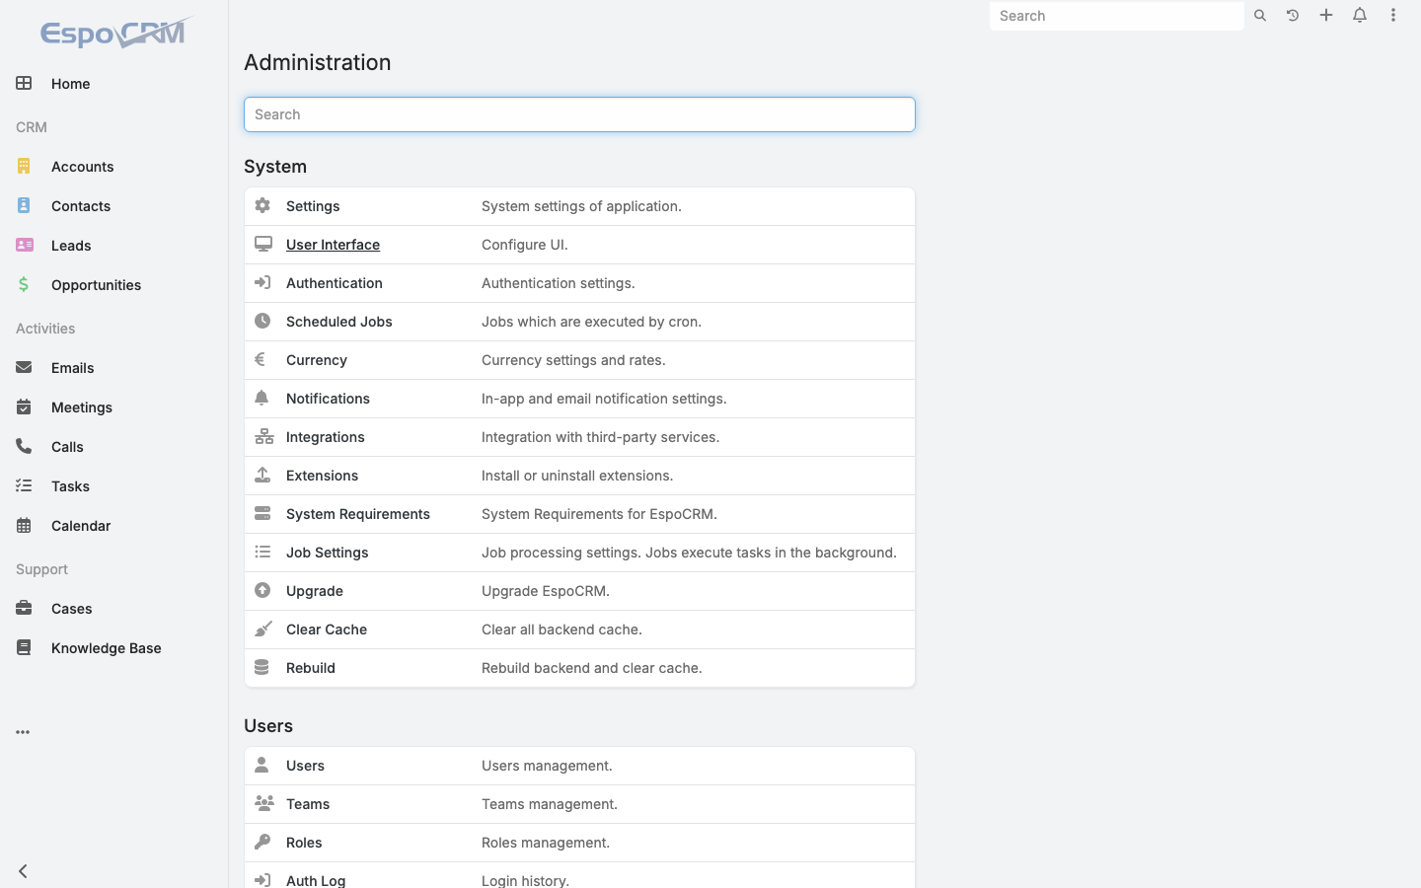Click the Extensions upload icon

pos(262,475)
